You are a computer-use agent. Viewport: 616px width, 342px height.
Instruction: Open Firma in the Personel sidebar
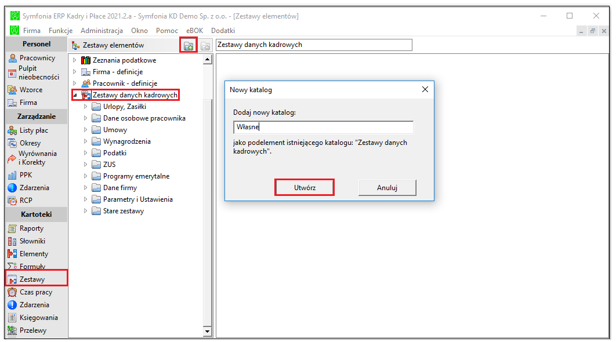[23, 103]
